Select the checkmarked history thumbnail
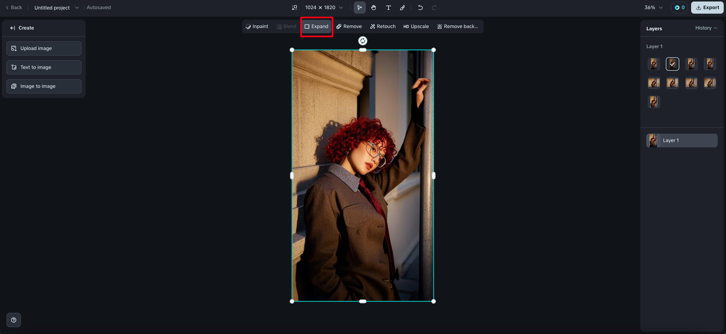The image size is (726, 334). click(x=673, y=64)
